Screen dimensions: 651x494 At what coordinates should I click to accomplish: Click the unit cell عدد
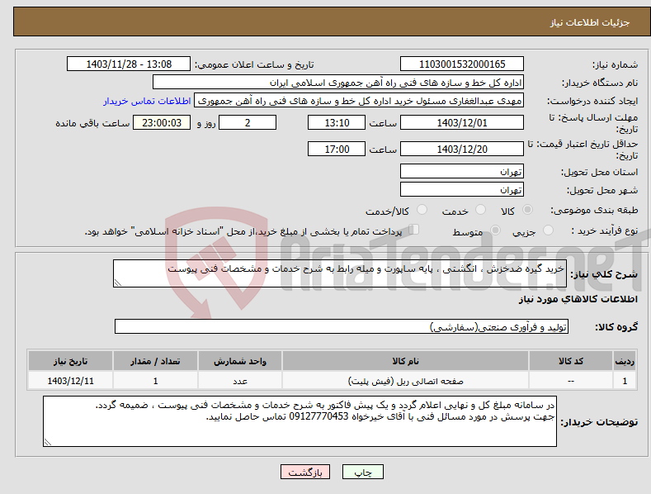point(240,381)
